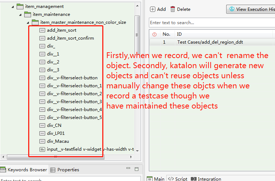Click the add_item_sort_confirm object icon
Screen dimensions: 275x181
pos(42,38)
